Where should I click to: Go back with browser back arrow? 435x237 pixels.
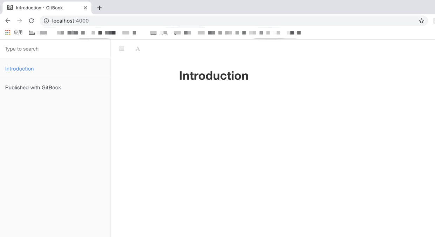click(x=8, y=21)
